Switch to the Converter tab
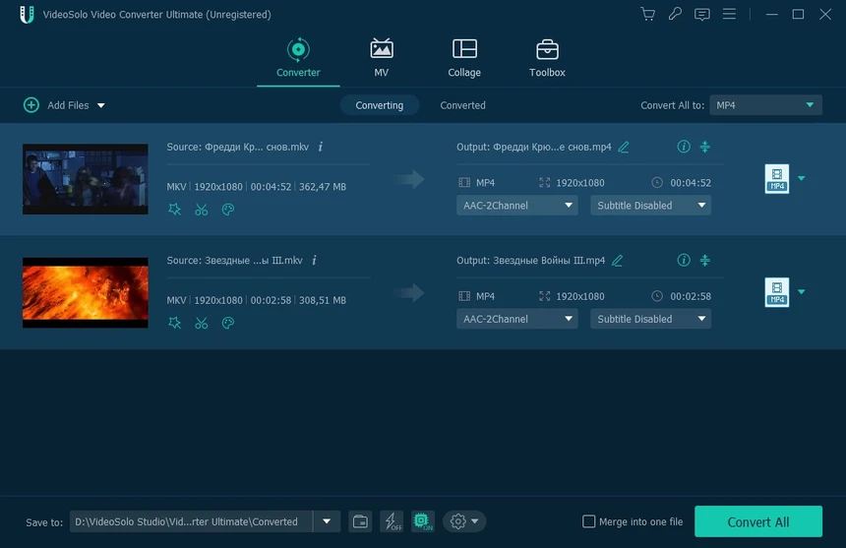The height and width of the screenshot is (548, 846). pos(298,58)
